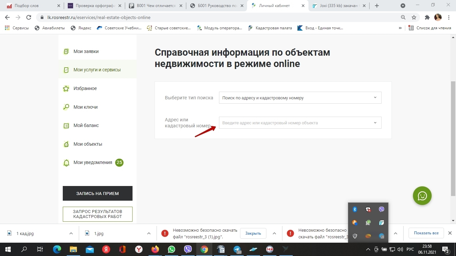Open the Chrome extensions puzzle icon

pyautogui.click(x=427, y=17)
